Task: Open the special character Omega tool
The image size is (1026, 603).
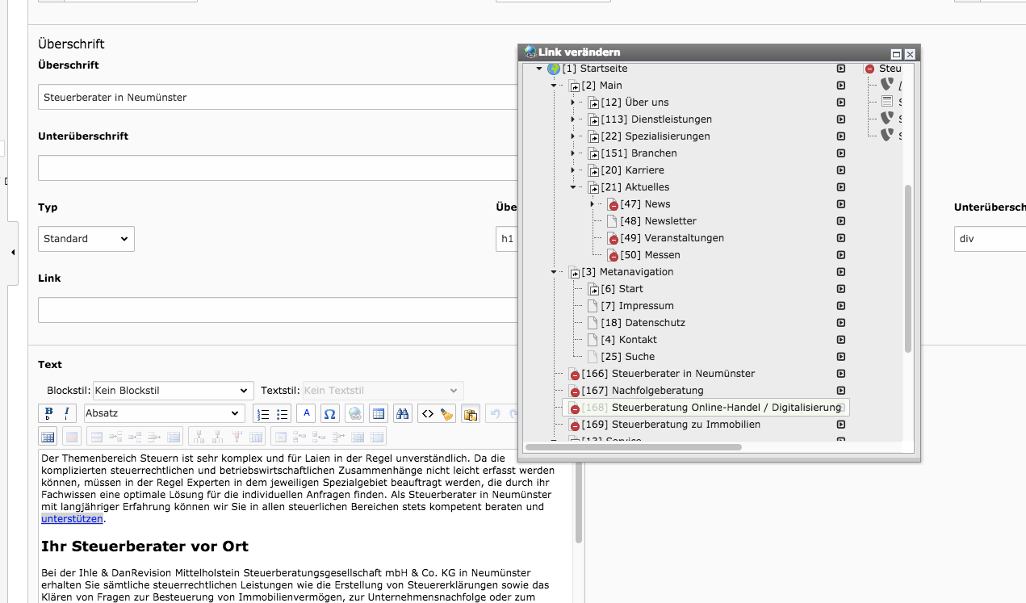Action: tap(329, 414)
